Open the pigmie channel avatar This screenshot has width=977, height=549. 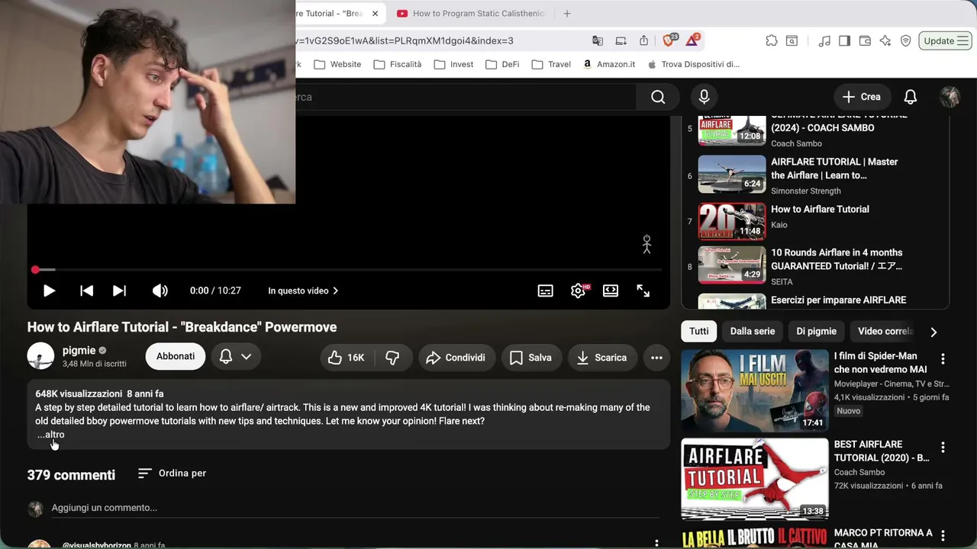click(40, 356)
